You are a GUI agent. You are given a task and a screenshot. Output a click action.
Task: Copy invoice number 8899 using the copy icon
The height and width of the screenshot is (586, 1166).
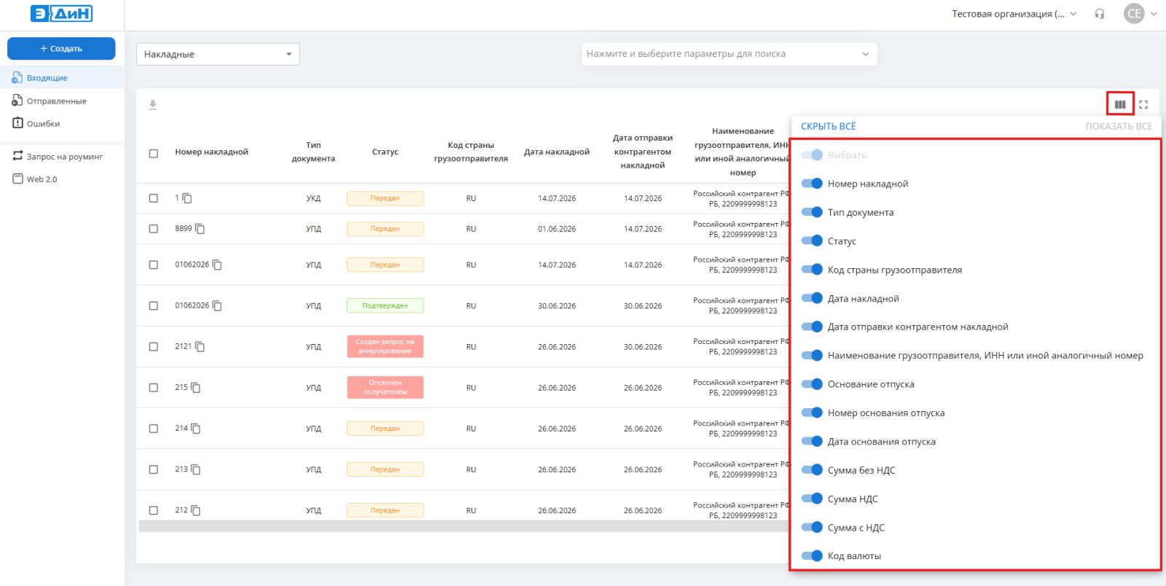200,229
